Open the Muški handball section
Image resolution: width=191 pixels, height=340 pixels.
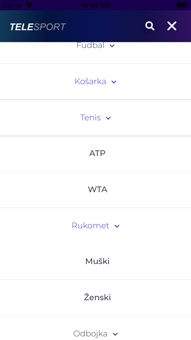click(97, 261)
